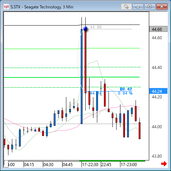Click the 04:15 time axis label
Image resolution: width=171 pixels, height=171 pixels.
29,165
